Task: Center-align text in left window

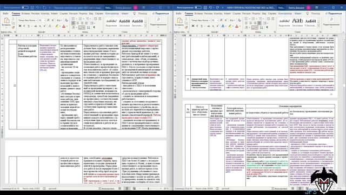Action: coord(78,23)
